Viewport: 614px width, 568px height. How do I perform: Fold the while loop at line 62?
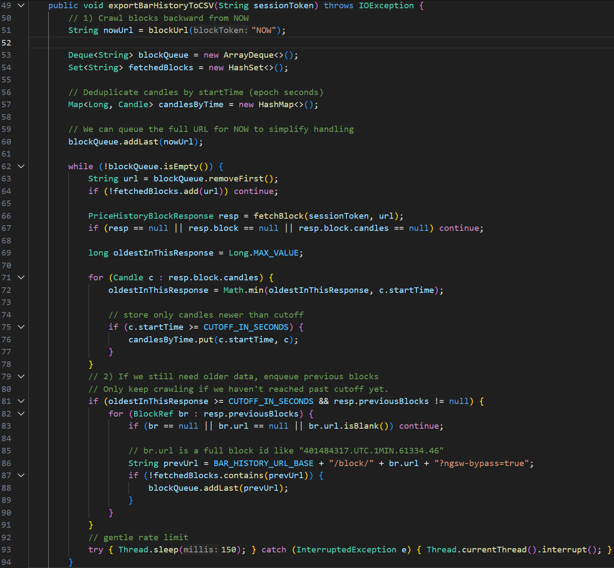[21, 167]
